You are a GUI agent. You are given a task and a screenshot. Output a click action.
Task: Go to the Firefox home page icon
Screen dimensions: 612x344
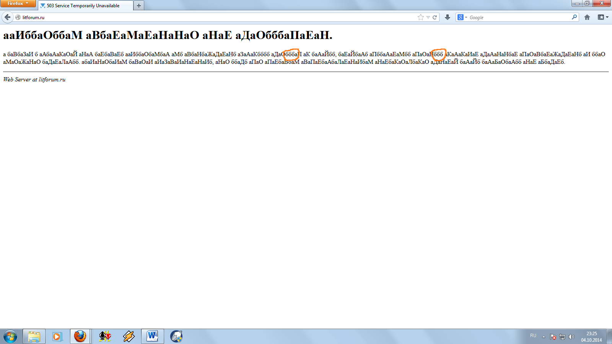587,17
